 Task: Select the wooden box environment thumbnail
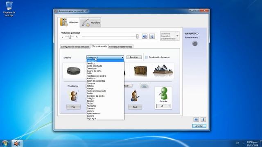(140, 71)
